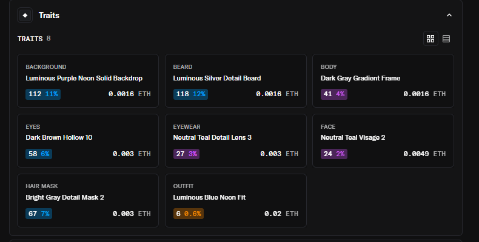Click the 27 3% rarity badge
This screenshot has height=242, width=479.
(186, 154)
